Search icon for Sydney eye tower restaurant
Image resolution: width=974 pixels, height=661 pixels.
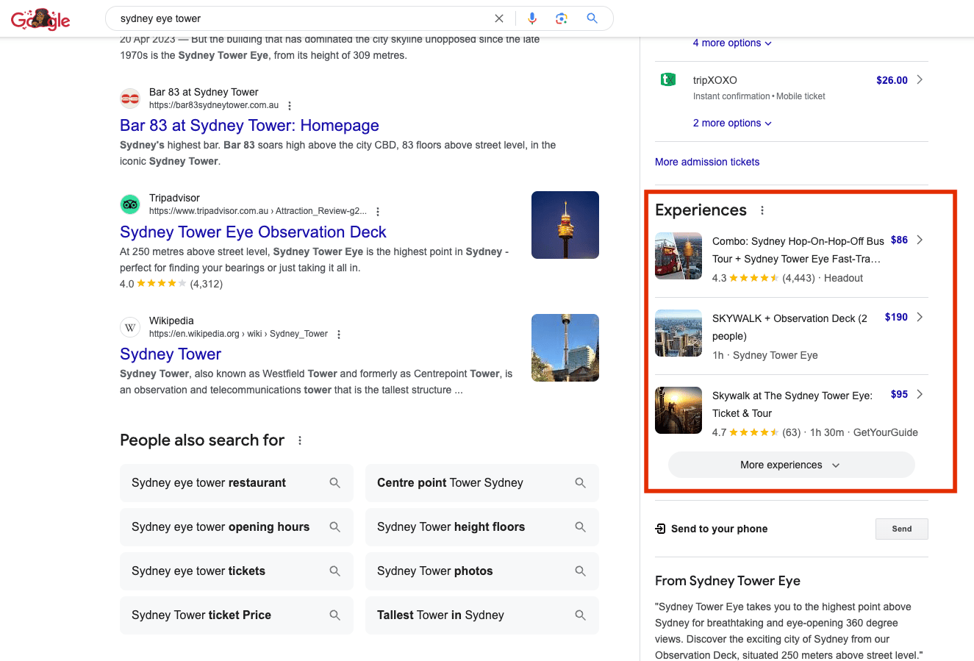tap(335, 483)
